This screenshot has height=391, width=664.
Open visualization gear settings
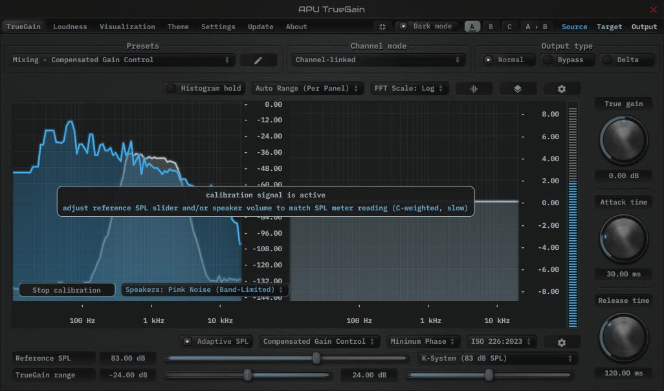click(x=562, y=89)
